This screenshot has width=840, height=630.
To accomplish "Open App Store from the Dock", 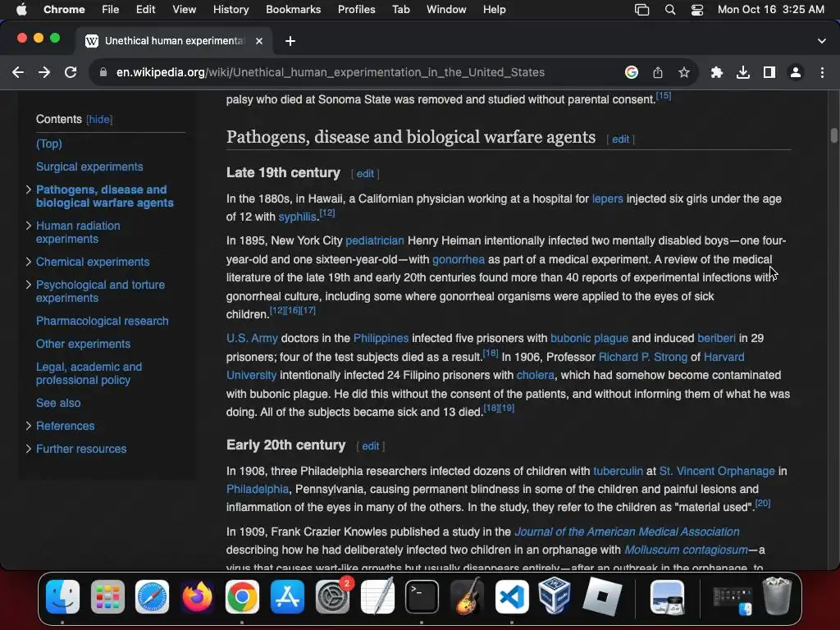I will [x=287, y=596].
